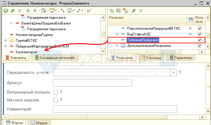The height and width of the screenshot is (125, 211).
Task: Click small square marker for ПодконтрольнаяПродукцияВЕТИС
Action: (190, 28)
